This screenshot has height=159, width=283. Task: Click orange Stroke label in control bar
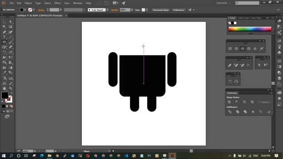pos(41,10)
